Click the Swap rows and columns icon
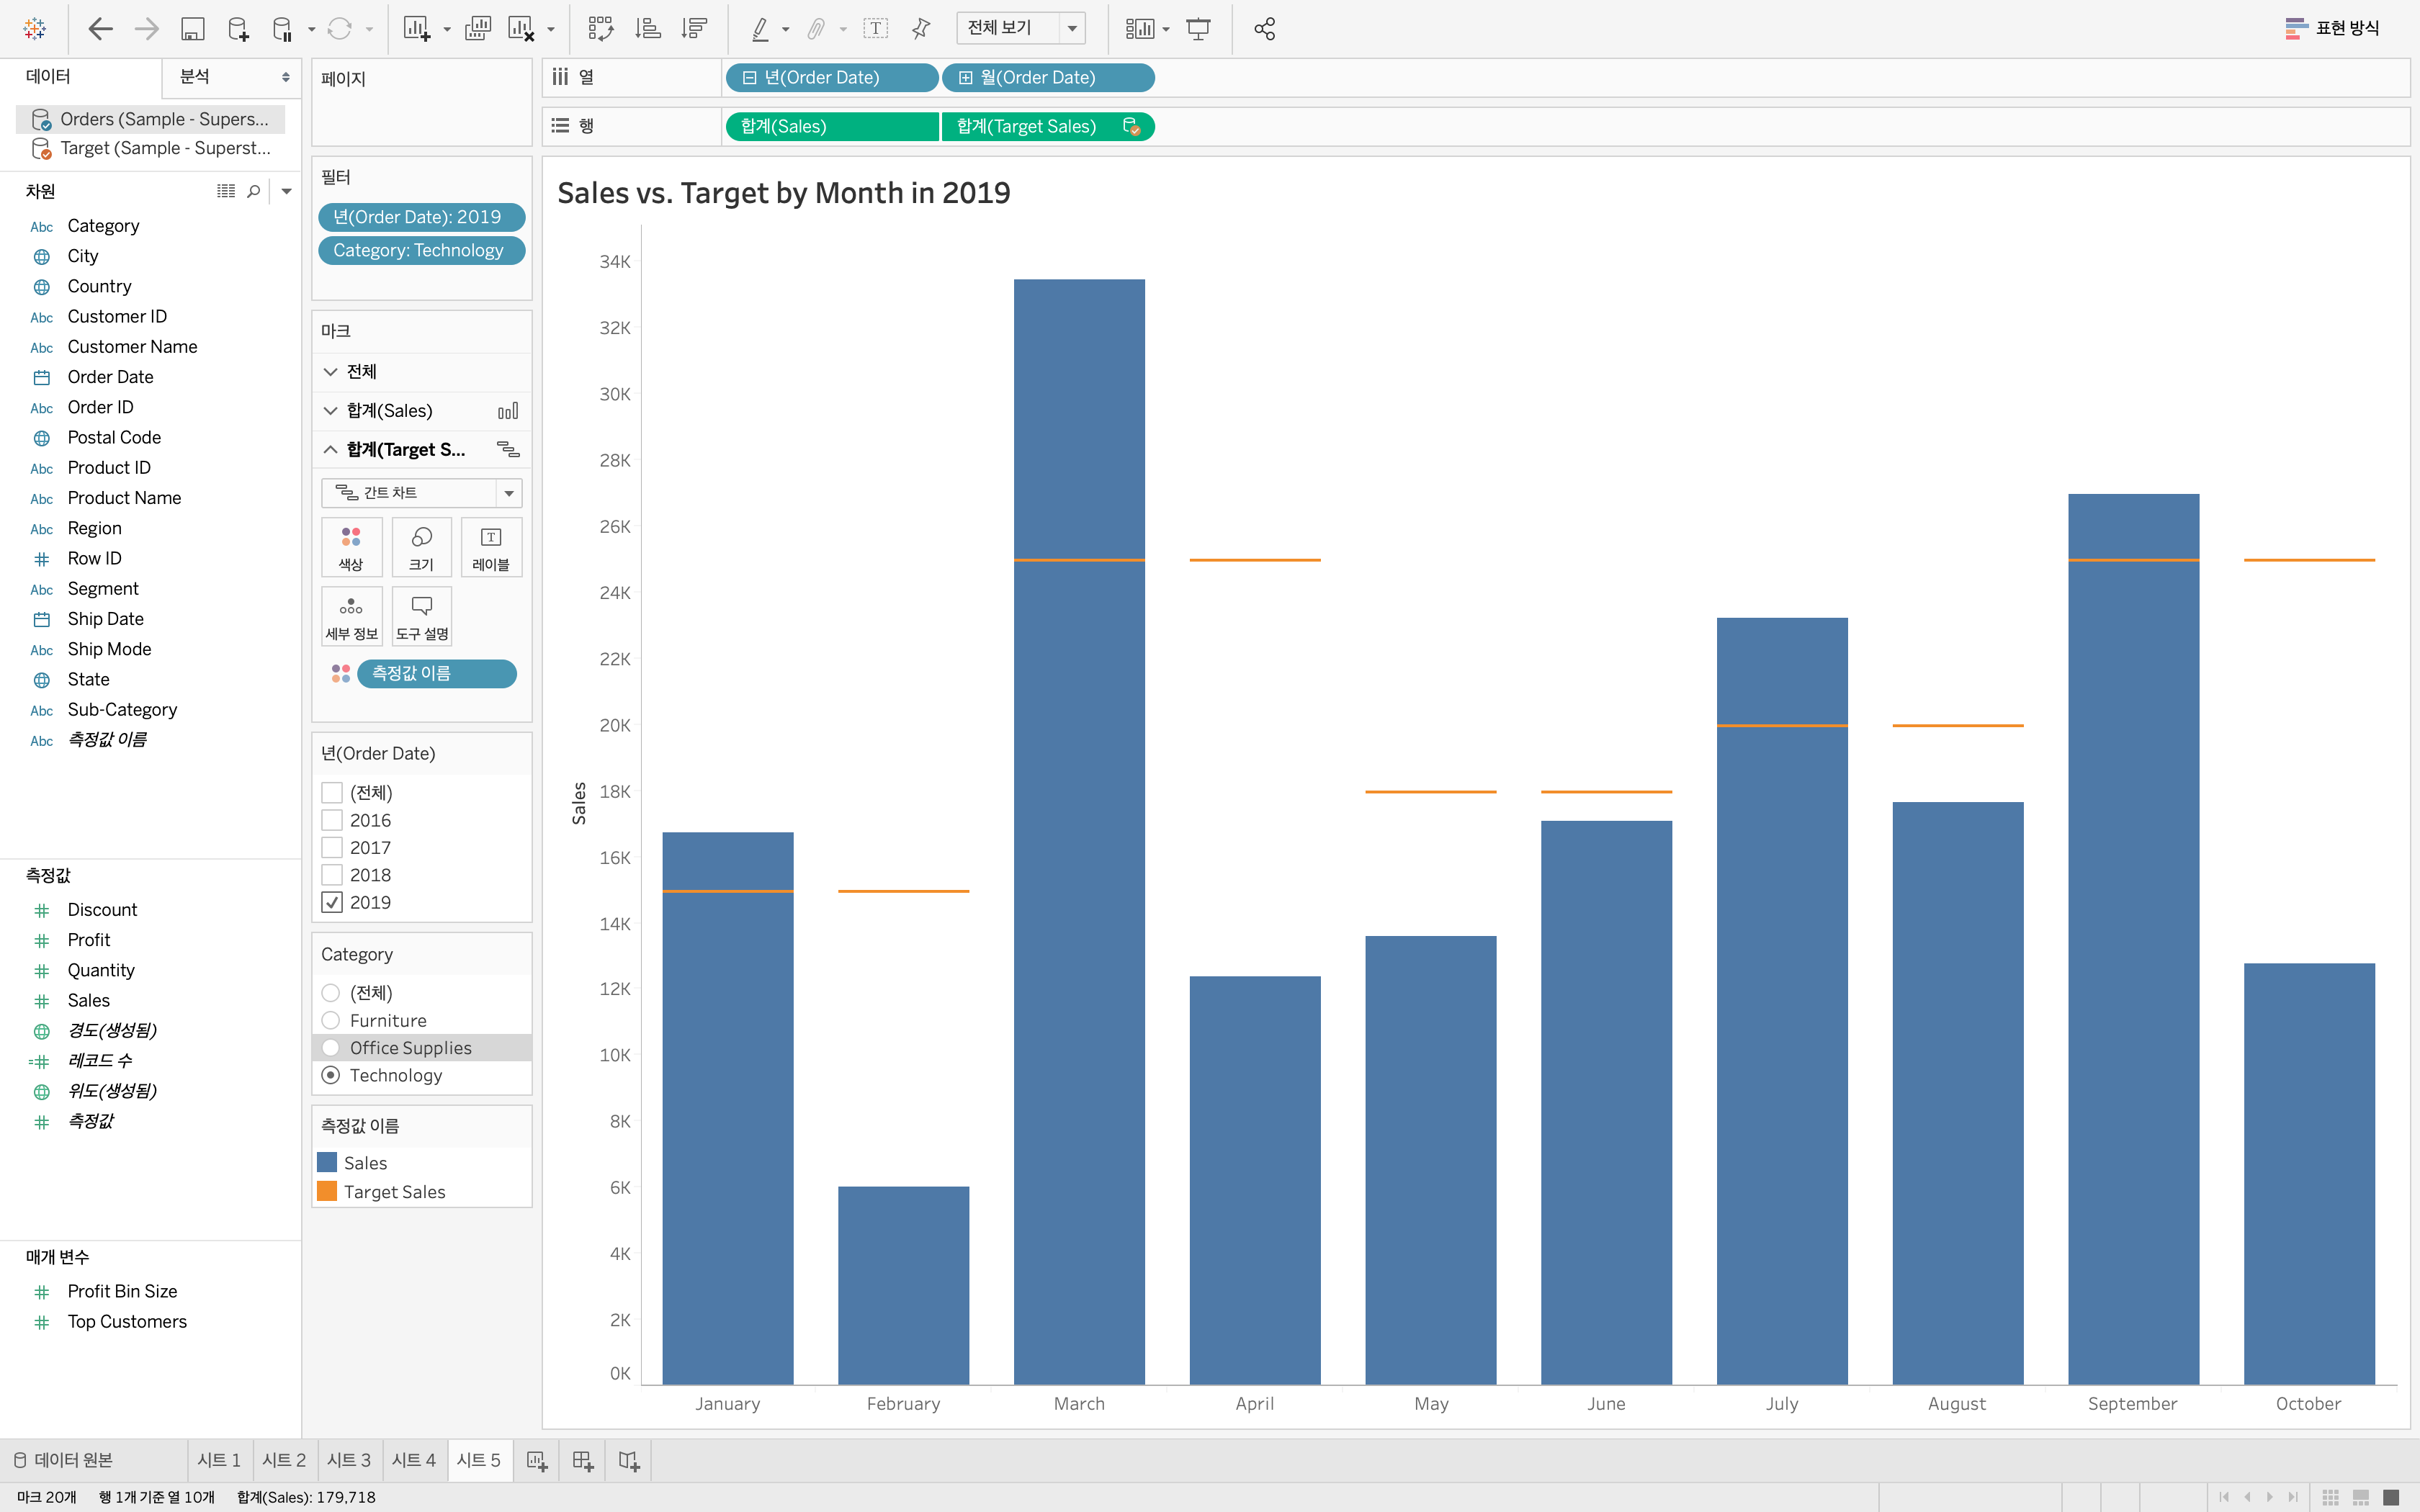 pos(600,29)
